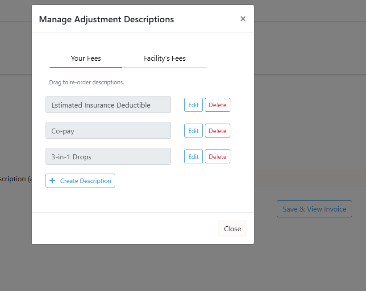
Task: Switch to the Your Fees tab
Action: pos(86,58)
